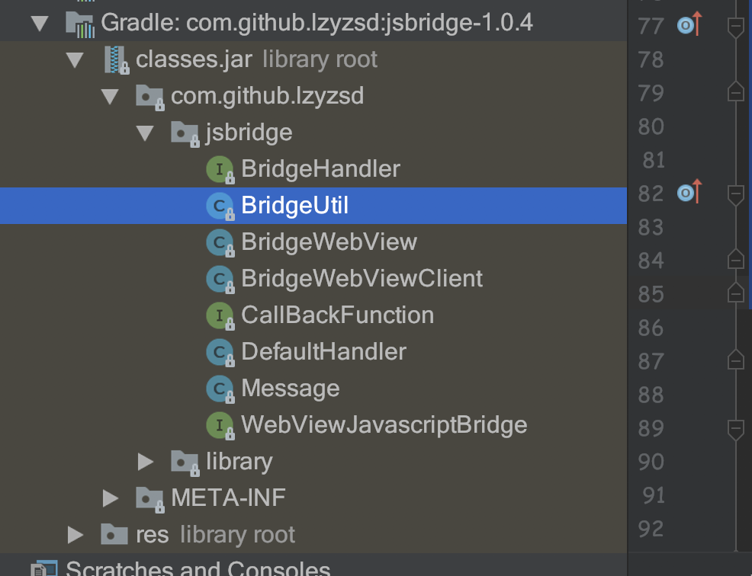Expand the library package node
Screen dimensions: 752x576
(146, 462)
